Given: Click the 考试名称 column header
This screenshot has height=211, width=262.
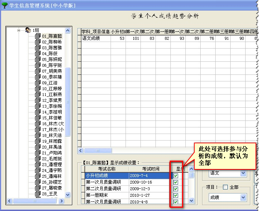Looking at the screenshot, I should pyautogui.click(x=107, y=169).
